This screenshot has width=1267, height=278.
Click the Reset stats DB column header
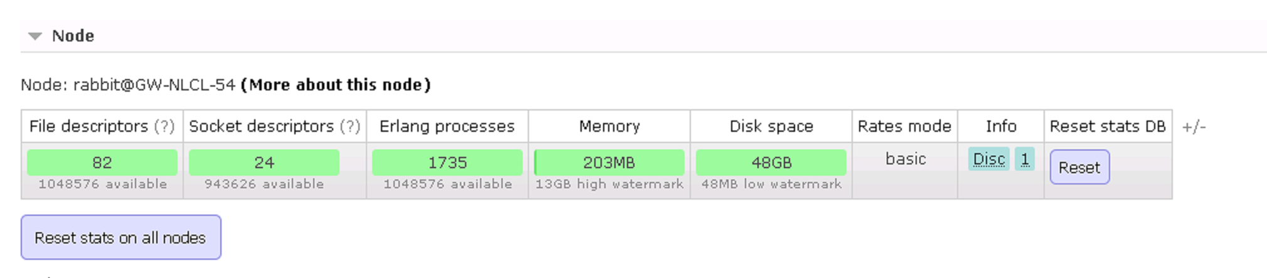coord(1108,126)
